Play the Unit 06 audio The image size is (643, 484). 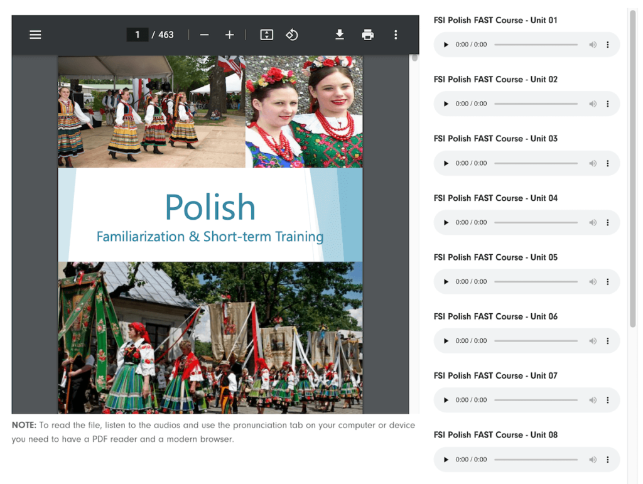[446, 341]
